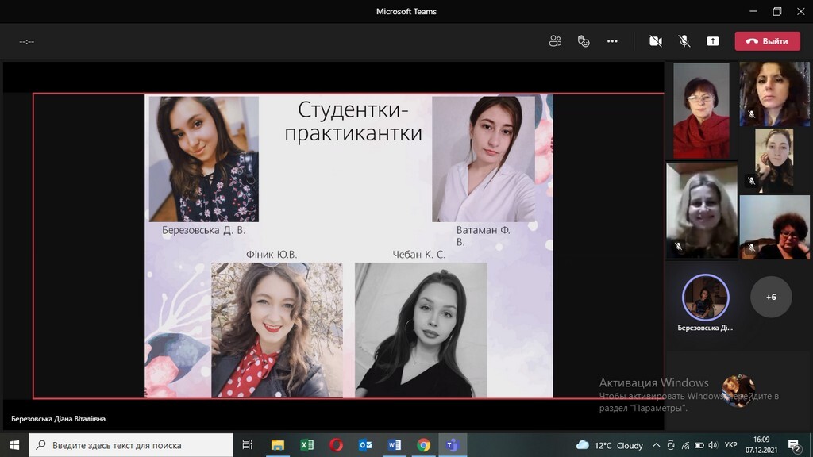Image resolution: width=813 pixels, height=457 pixels.
Task: Switch to Word in the taskbar
Action: pyautogui.click(x=395, y=445)
